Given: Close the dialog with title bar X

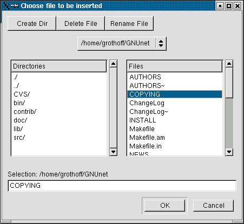Looking at the screenshot, I should (x=238, y=6).
